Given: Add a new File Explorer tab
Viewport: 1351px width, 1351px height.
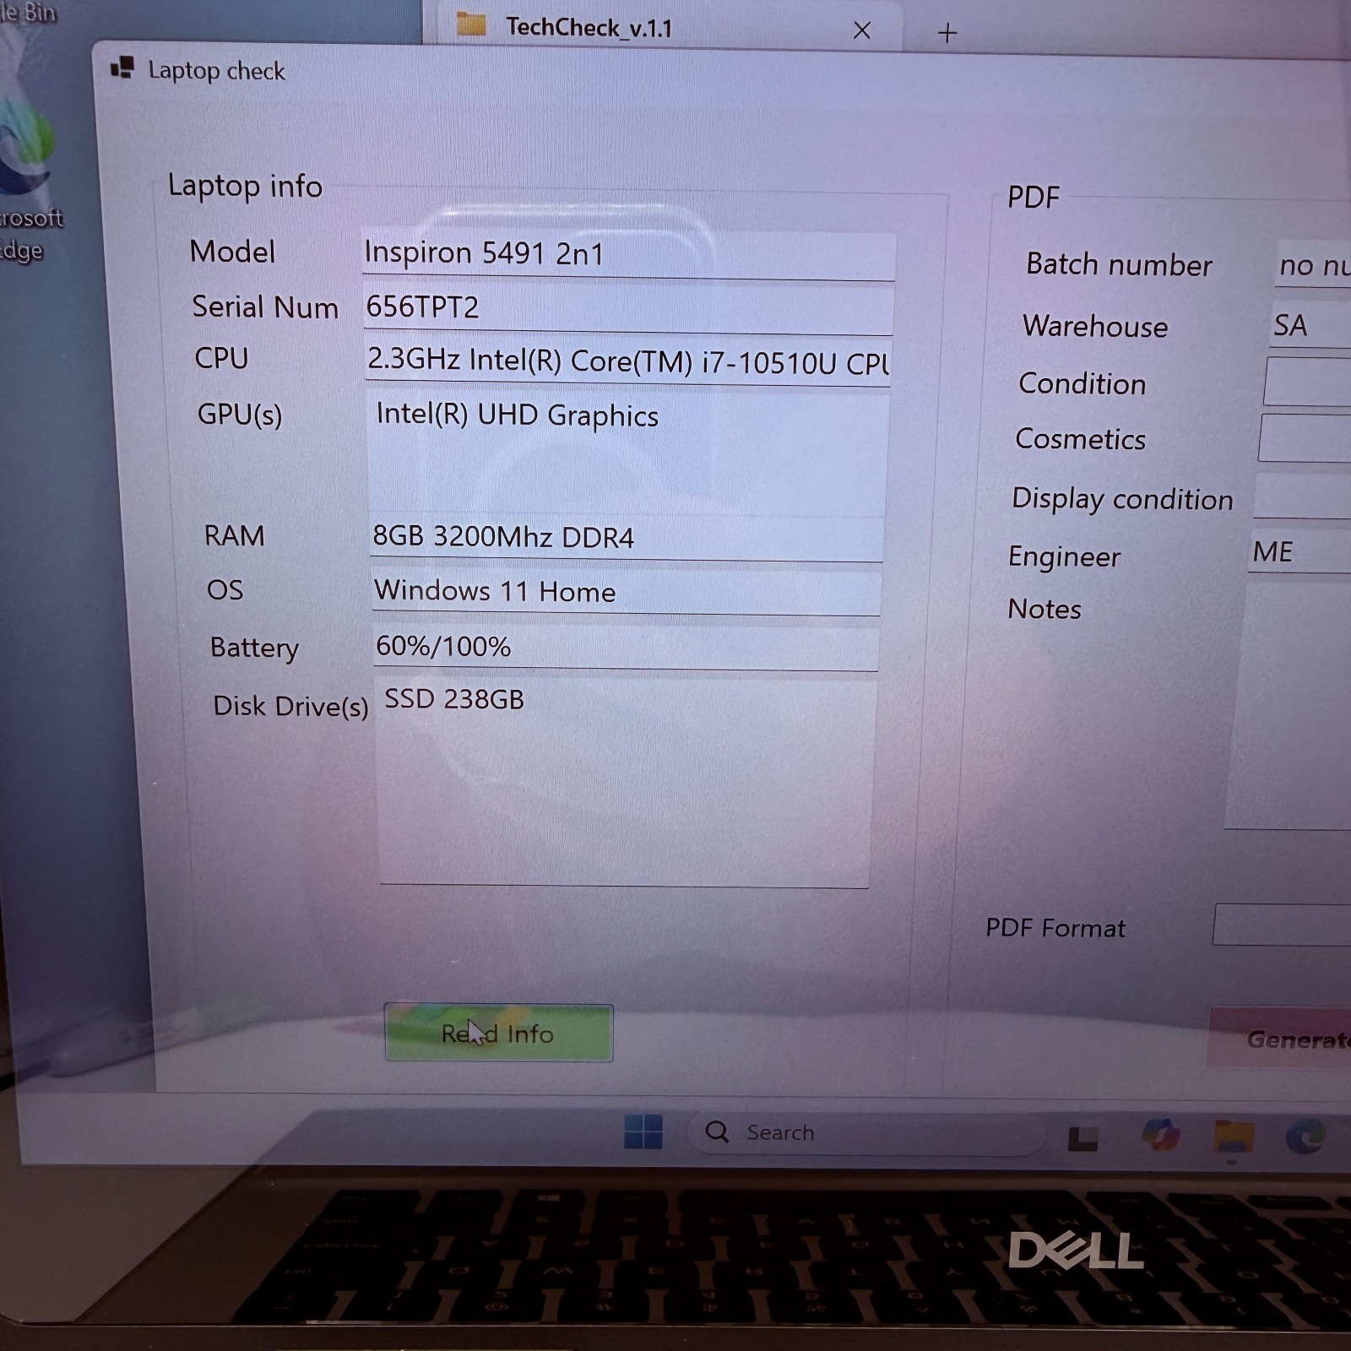Looking at the screenshot, I should [x=947, y=33].
